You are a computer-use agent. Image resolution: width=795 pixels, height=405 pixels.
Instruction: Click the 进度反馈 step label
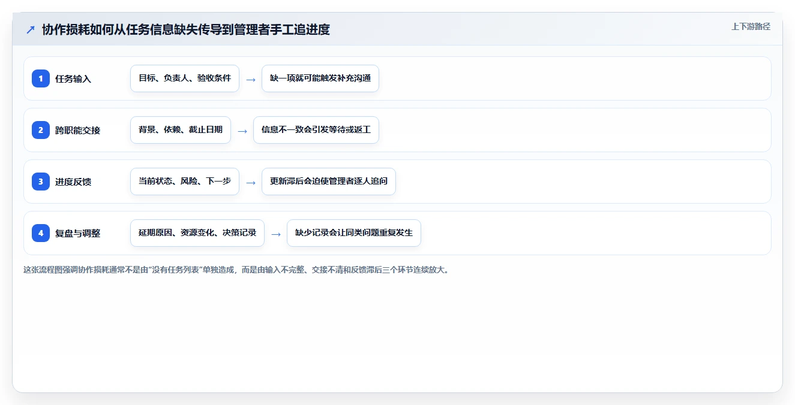[x=73, y=182]
